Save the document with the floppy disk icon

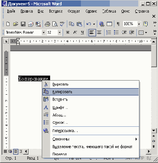click(23, 24)
